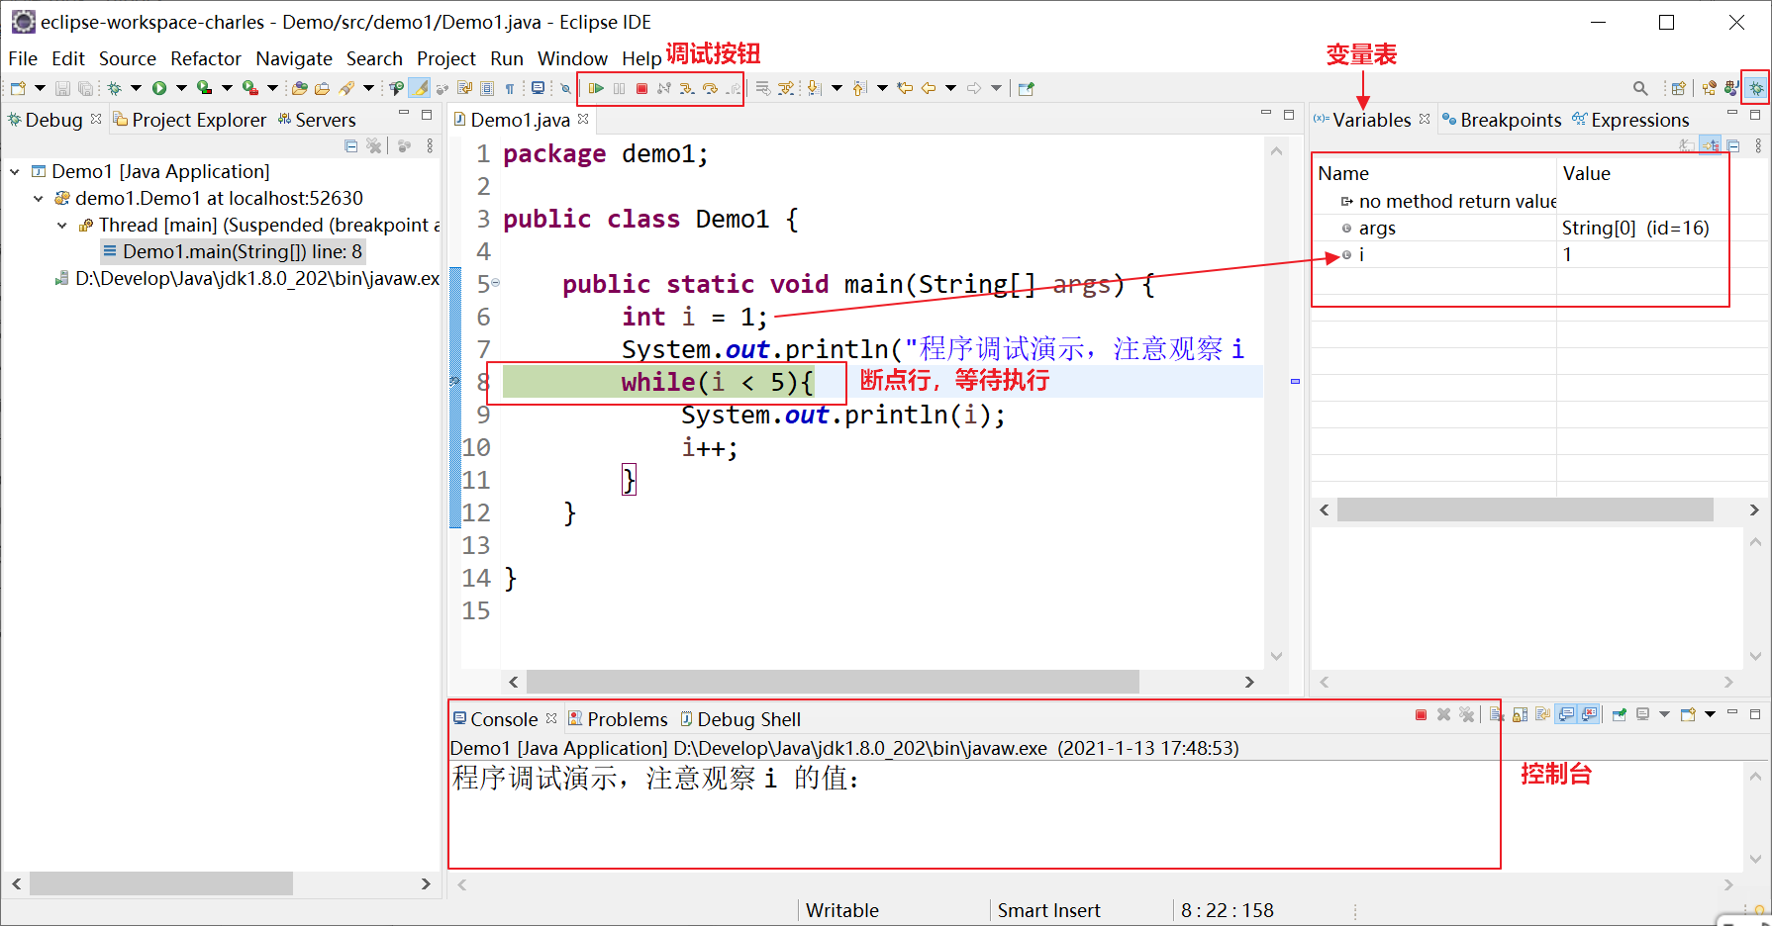Toggle show console when standard out changes

1566,714
